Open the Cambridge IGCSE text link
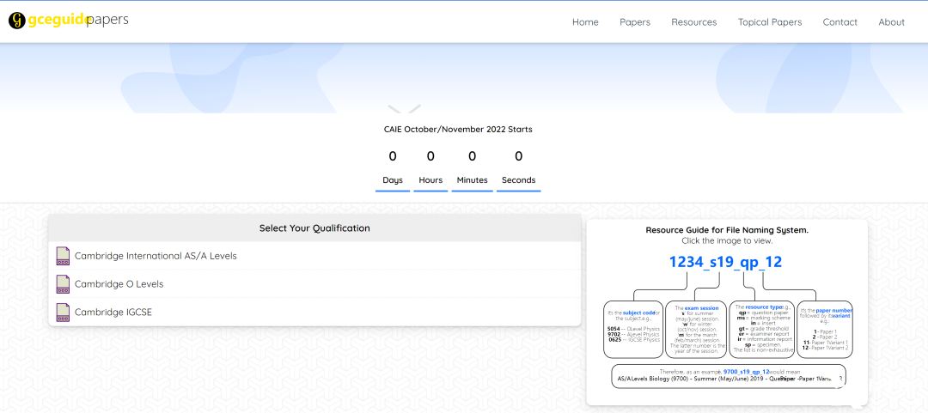Screen dimensions: 928x413 pyautogui.click(x=113, y=313)
